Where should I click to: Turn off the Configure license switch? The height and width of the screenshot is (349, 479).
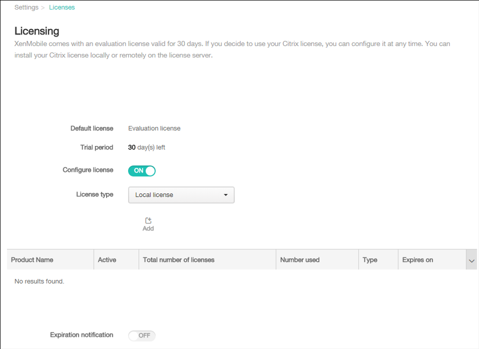pos(142,171)
